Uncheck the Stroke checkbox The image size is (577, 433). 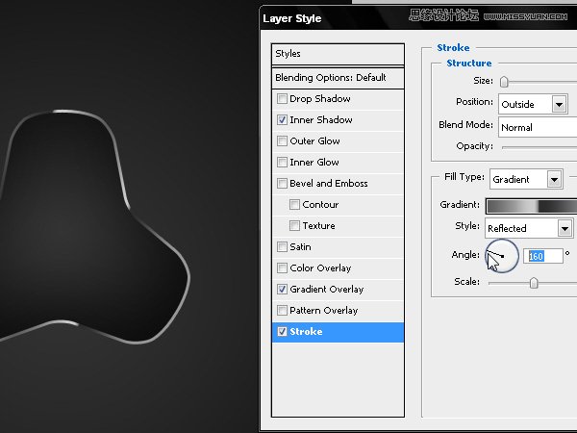click(x=282, y=332)
